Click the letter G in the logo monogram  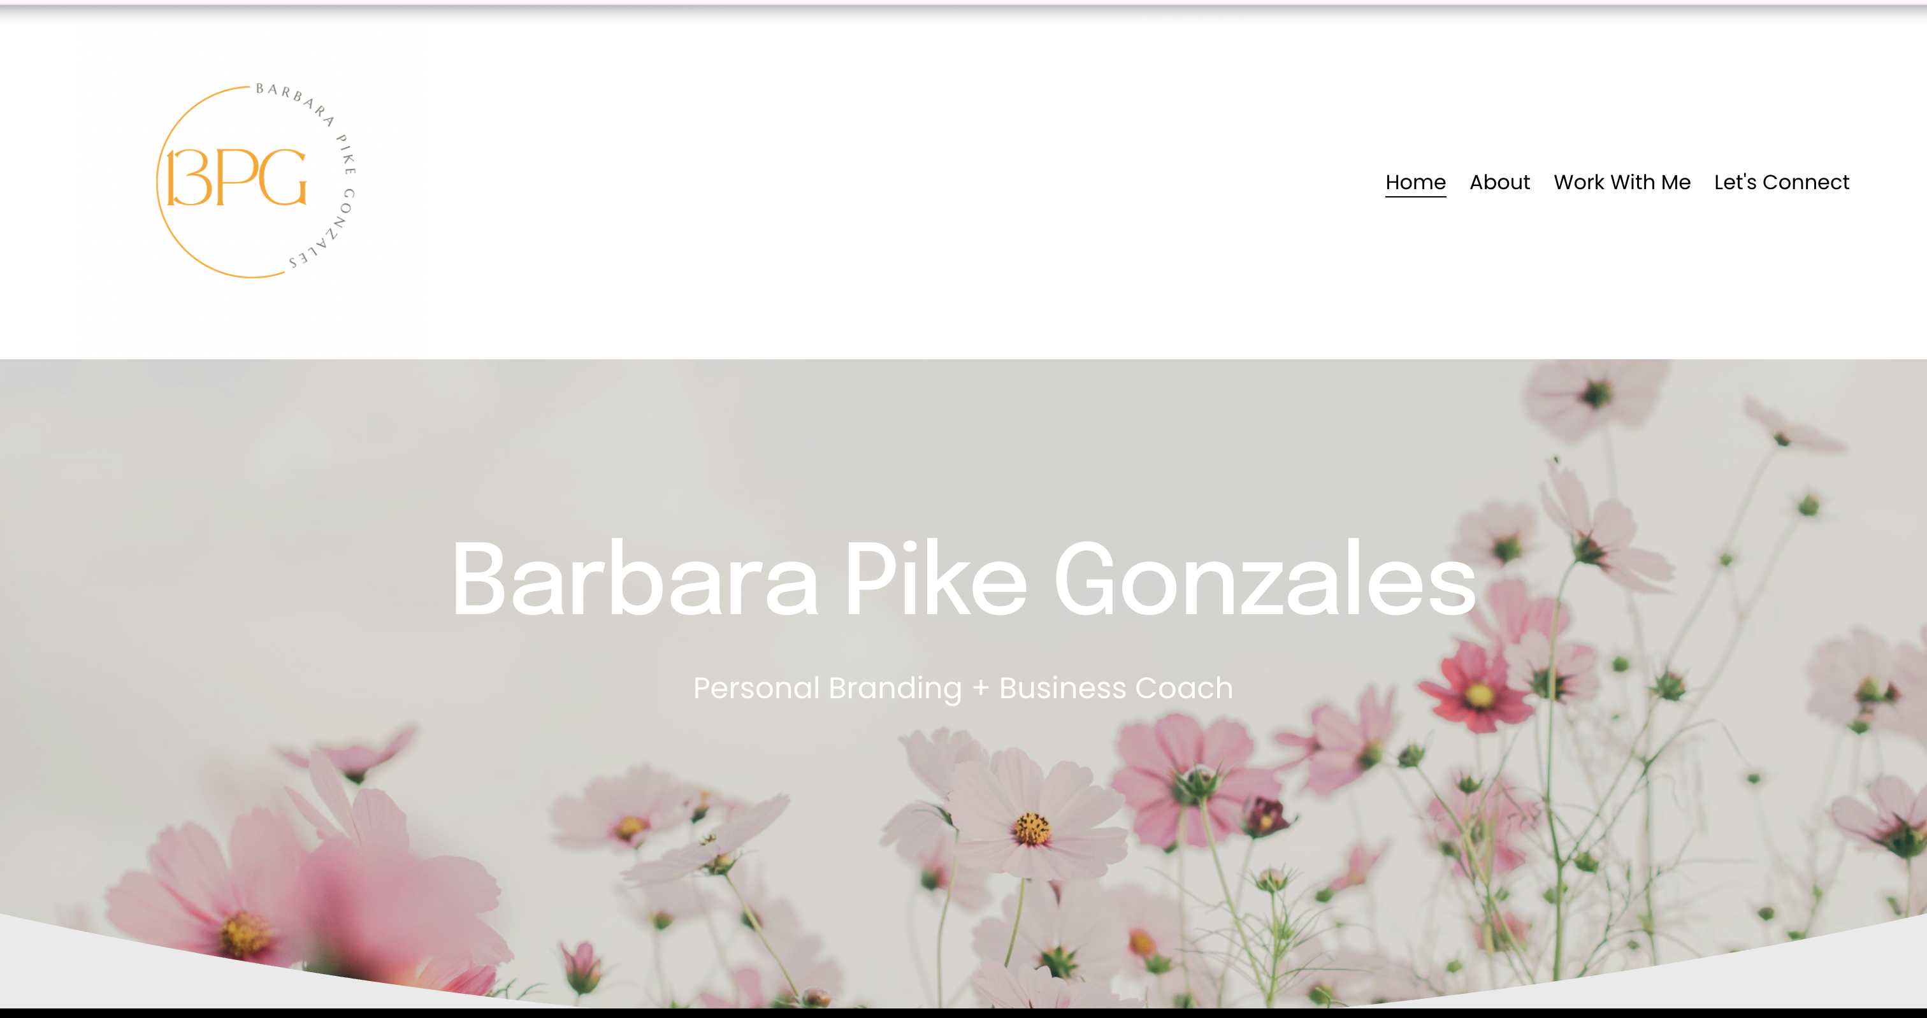283,176
